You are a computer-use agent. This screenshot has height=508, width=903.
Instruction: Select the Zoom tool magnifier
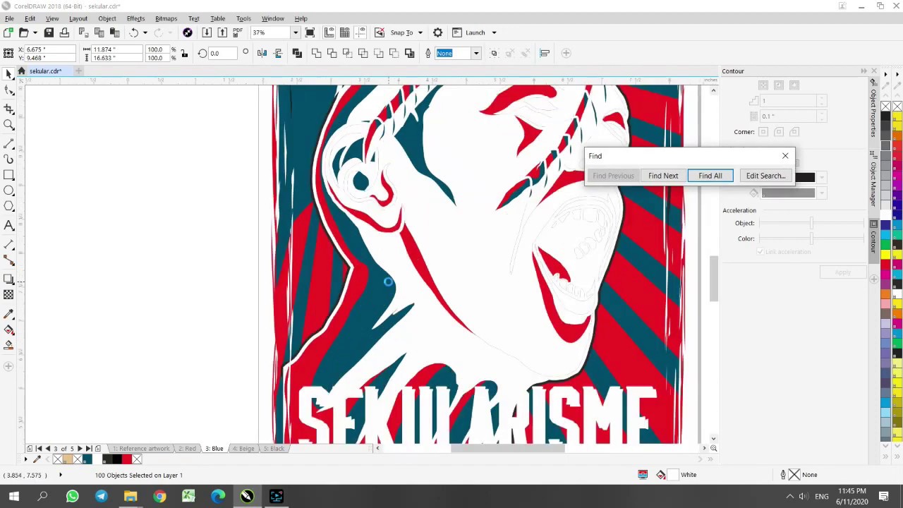[x=8, y=125]
